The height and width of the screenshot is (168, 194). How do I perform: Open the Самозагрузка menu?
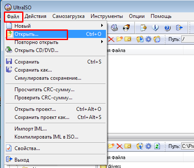click(x=68, y=16)
